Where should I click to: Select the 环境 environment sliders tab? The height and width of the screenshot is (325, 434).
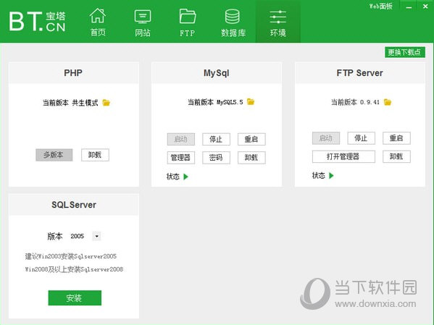coord(278,22)
